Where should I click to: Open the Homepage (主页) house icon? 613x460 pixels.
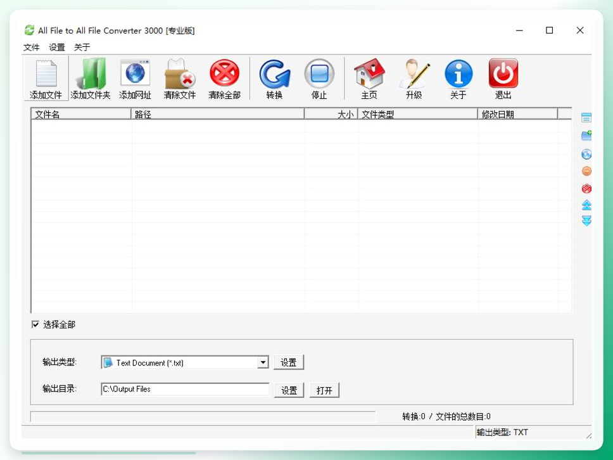click(x=369, y=73)
